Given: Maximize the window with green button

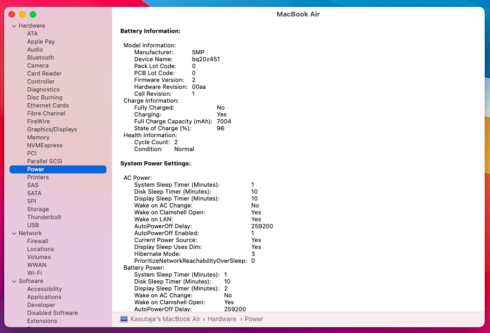Looking at the screenshot, I should [33, 14].
